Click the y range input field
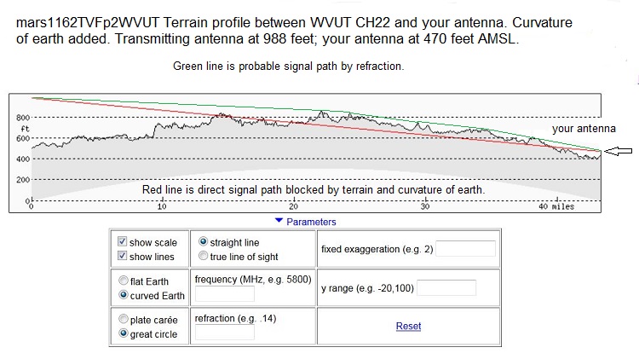Image resolution: width=639 pixels, height=353 pixels. point(446,288)
